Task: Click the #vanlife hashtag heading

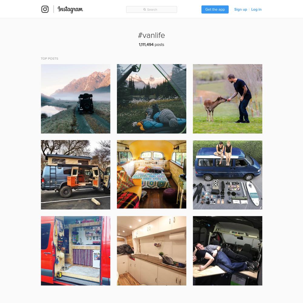Action: 151,35
